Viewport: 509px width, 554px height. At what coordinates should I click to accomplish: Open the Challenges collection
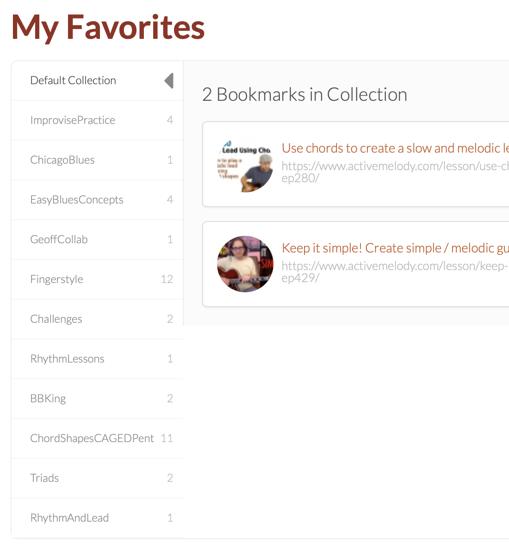click(x=97, y=319)
